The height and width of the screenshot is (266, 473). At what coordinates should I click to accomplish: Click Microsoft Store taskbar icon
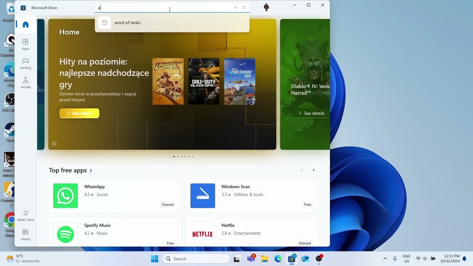(292, 259)
